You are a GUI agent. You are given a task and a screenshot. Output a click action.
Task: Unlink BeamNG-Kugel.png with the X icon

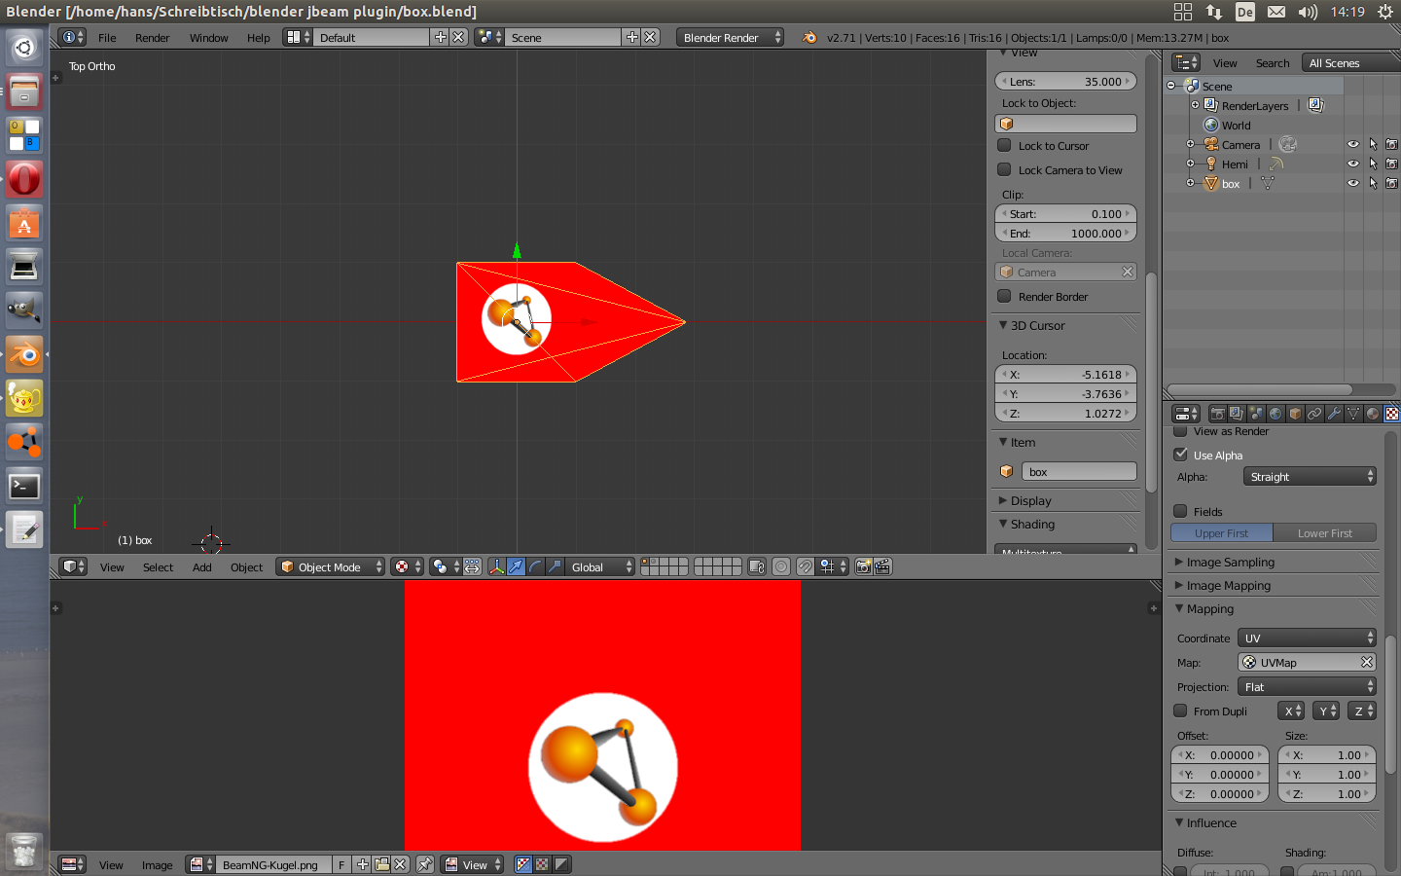click(400, 864)
